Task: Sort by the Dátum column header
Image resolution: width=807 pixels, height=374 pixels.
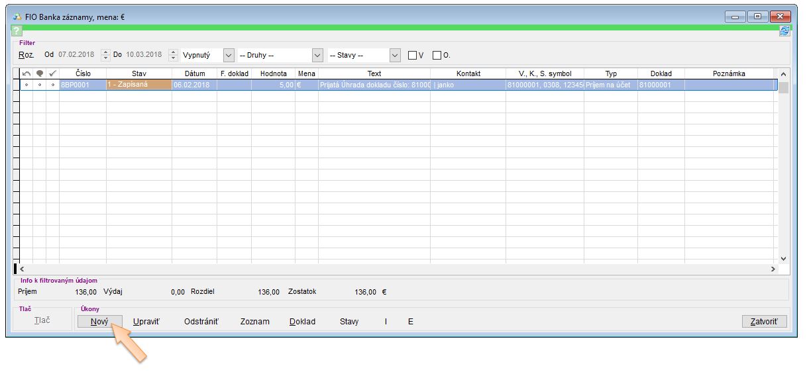Action: tap(194, 73)
